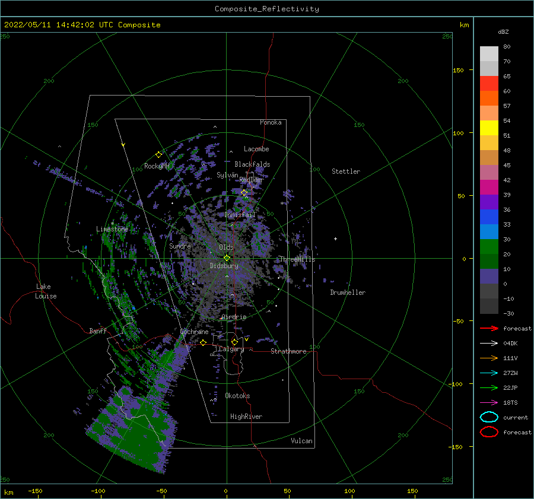Click the Composite_Reflectivity title

point(266,9)
